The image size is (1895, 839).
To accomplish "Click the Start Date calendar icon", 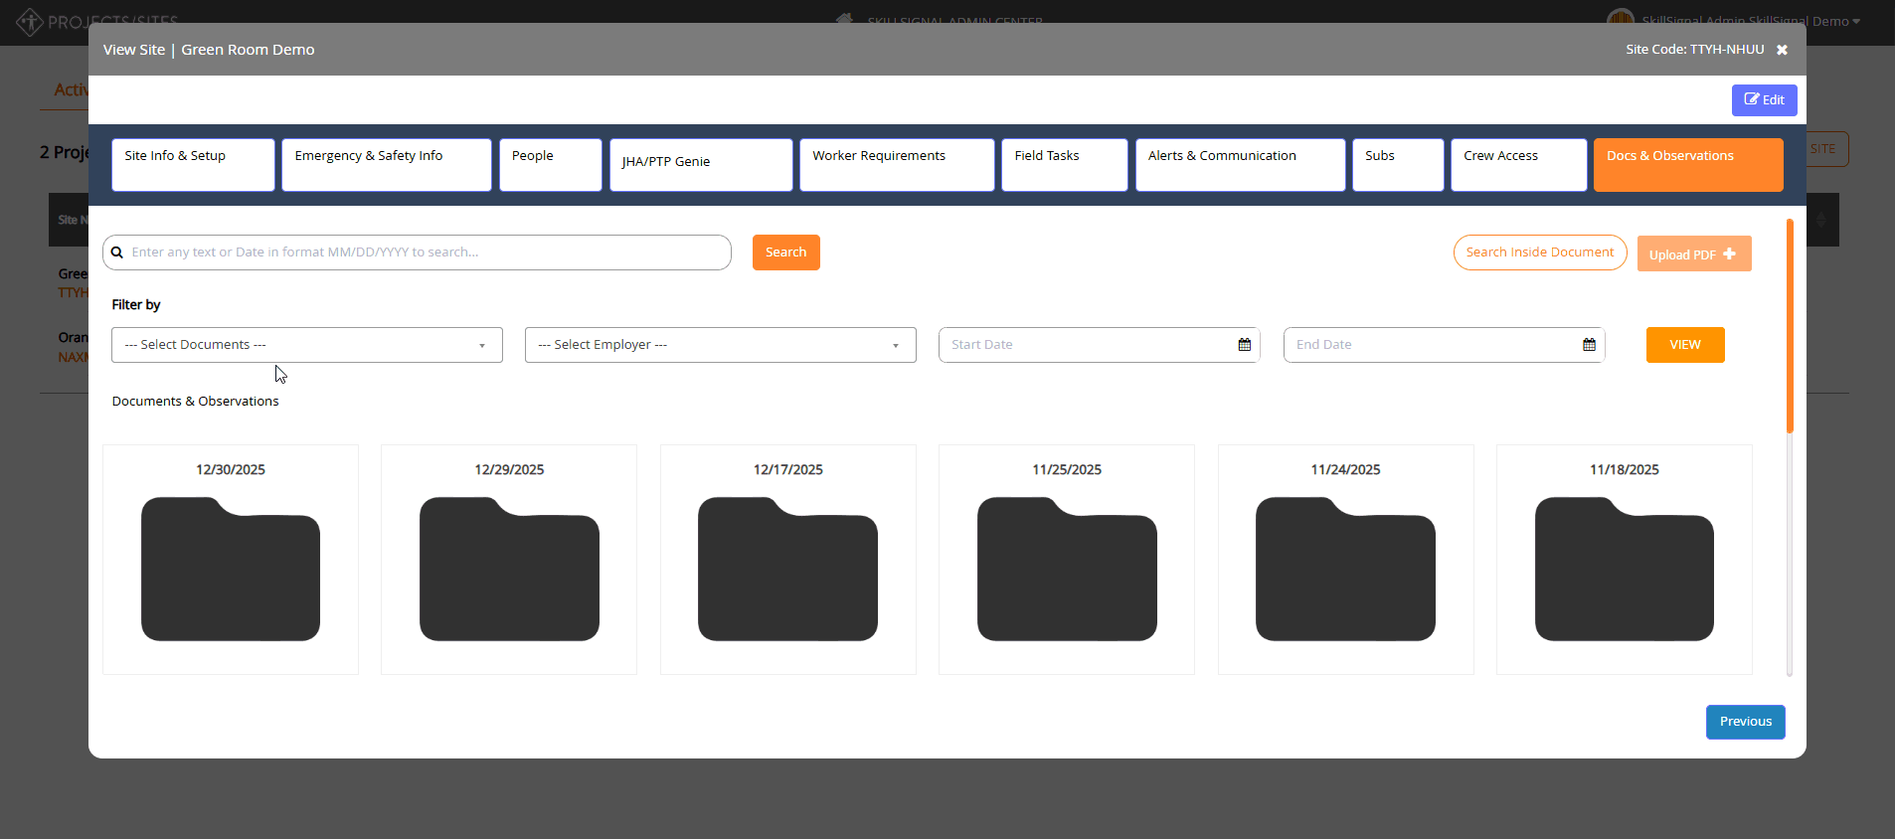I will (1245, 345).
